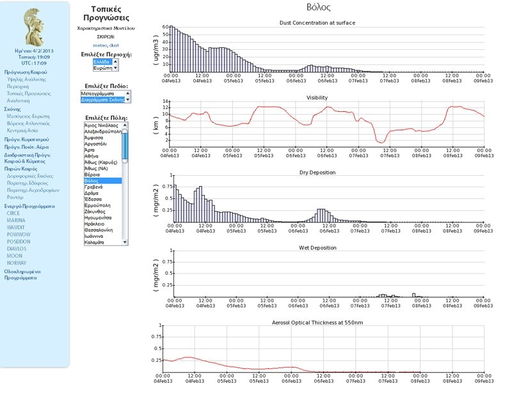Image resolution: width=512 pixels, height=395 pixels.
Task: Select Μετεογράμματα field option
Action: [x=102, y=93]
